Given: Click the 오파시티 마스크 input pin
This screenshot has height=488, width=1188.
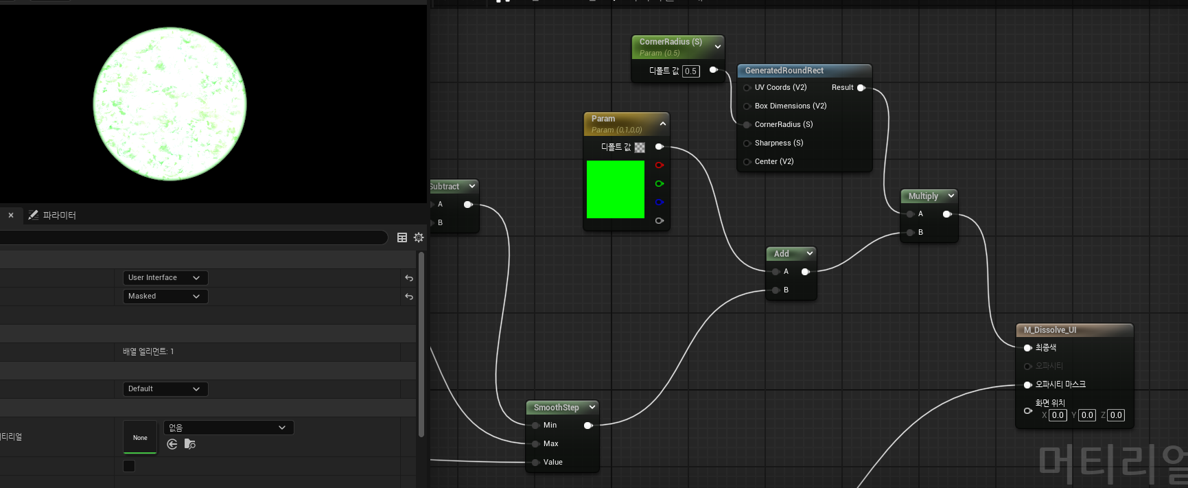Looking at the screenshot, I should point(1027,385).
